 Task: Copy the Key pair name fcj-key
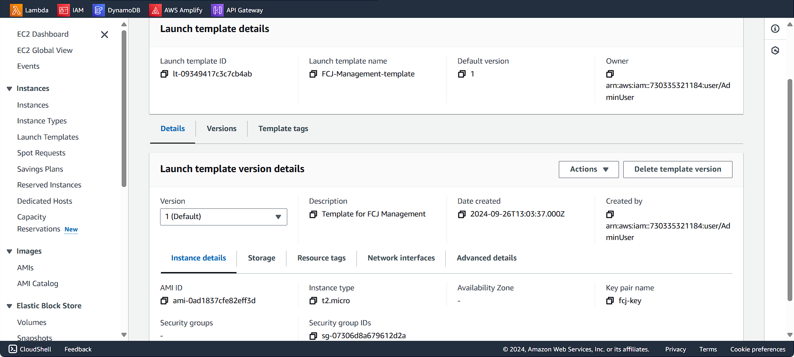coord(610,301)
